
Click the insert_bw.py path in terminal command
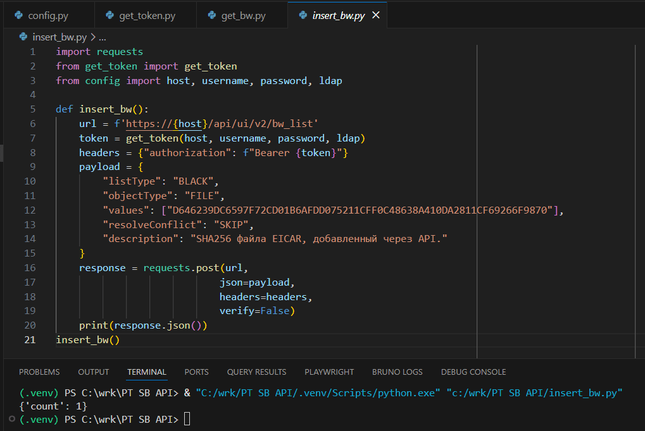(x=534, y=393)
